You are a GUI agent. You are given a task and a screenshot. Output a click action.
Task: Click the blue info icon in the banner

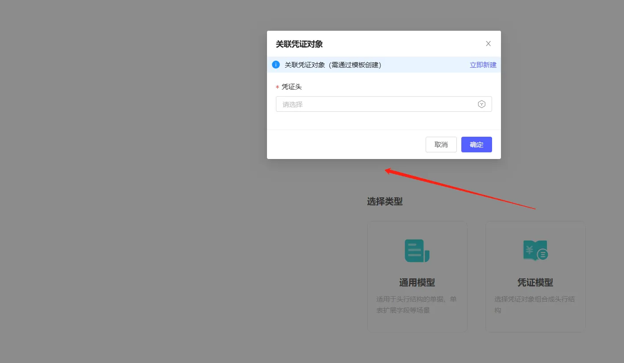pyautogui.click(x=276, y=65)
